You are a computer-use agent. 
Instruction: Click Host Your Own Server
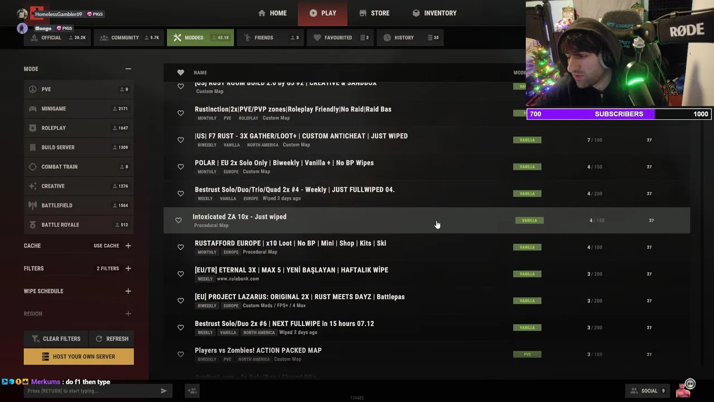tap(79, 357)
